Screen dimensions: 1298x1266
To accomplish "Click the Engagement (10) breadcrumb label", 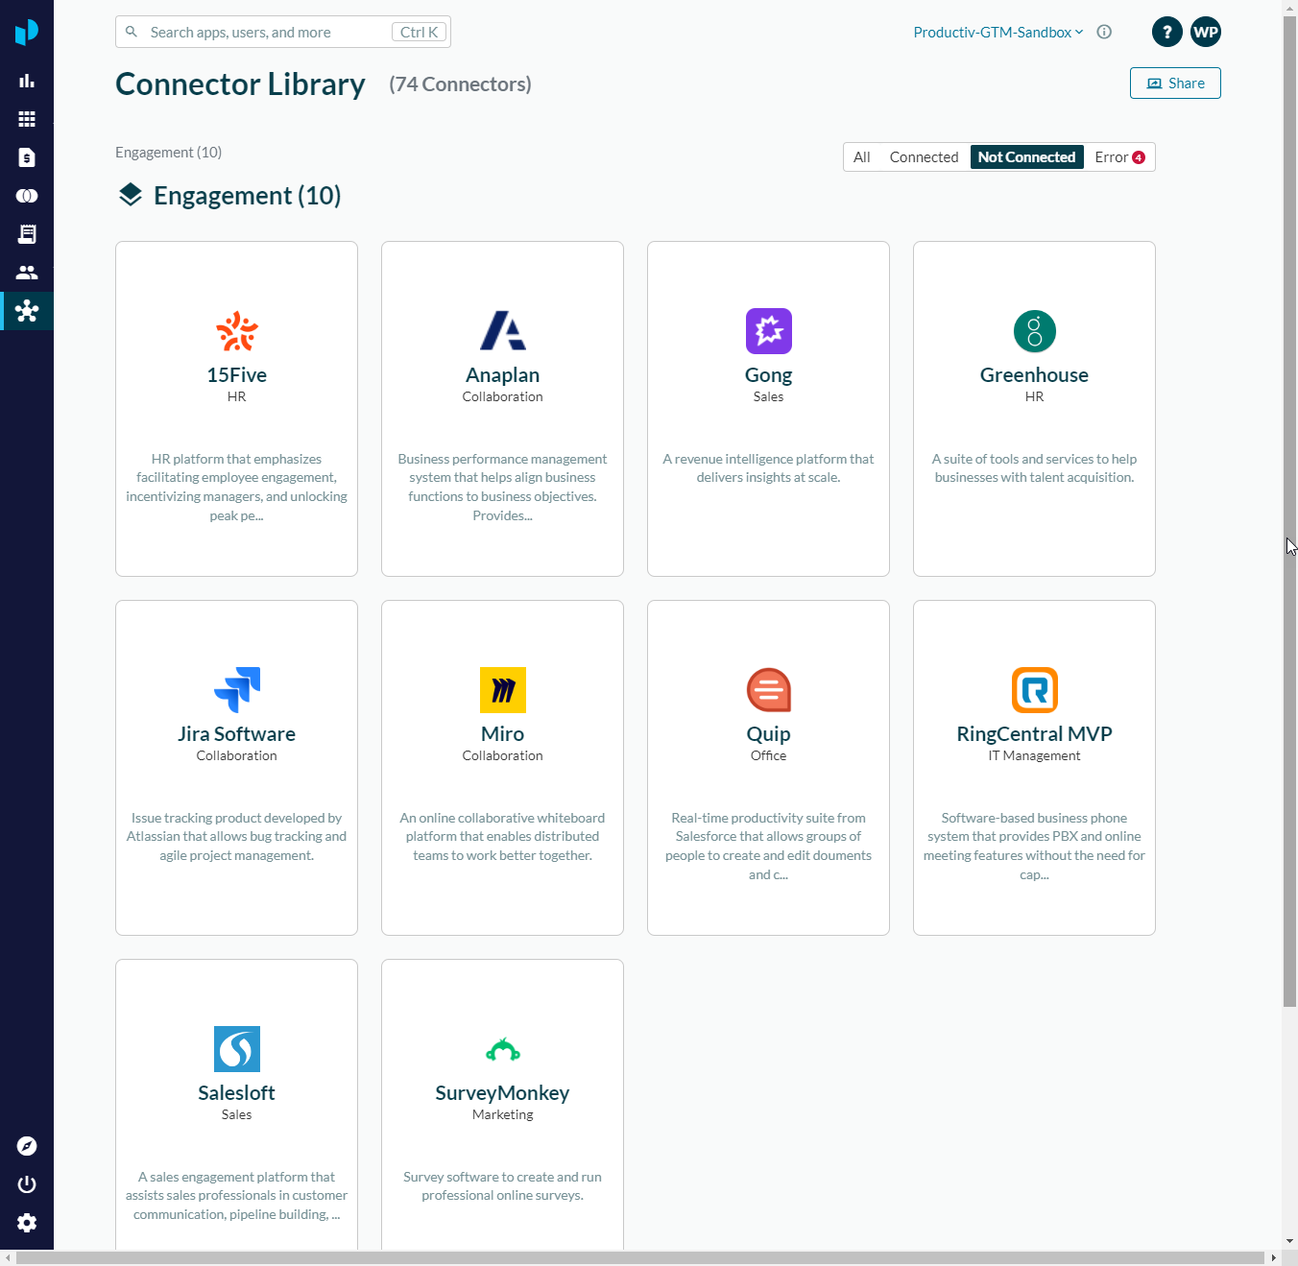I will [168, 153].
